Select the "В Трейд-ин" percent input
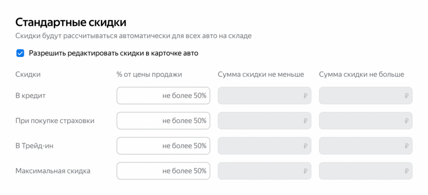This screenshot has height=195, width=428. click(163, 146)
